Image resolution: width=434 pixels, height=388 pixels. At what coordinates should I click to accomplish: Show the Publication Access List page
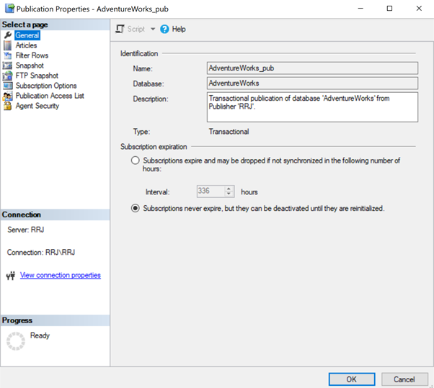(50, 96)
